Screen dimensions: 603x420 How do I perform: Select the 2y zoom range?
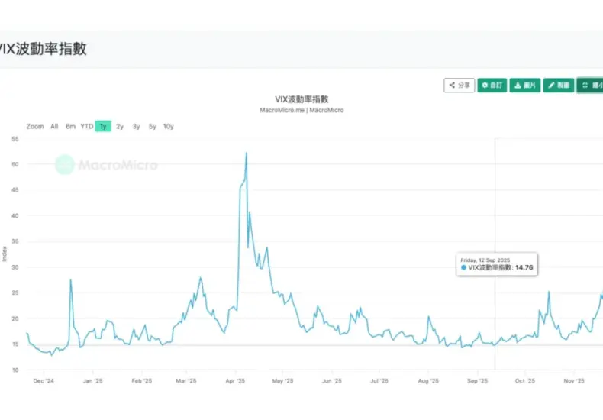[x=120, y=126]
